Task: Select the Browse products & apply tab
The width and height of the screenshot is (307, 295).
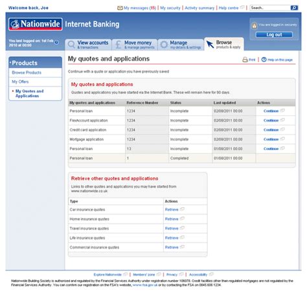Action: point(224,44)
